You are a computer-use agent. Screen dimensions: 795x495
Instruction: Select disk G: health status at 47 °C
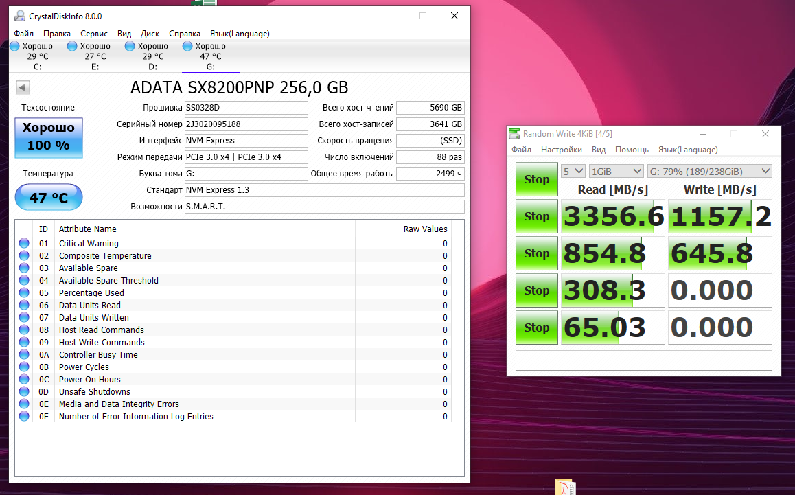click(210, 56)
